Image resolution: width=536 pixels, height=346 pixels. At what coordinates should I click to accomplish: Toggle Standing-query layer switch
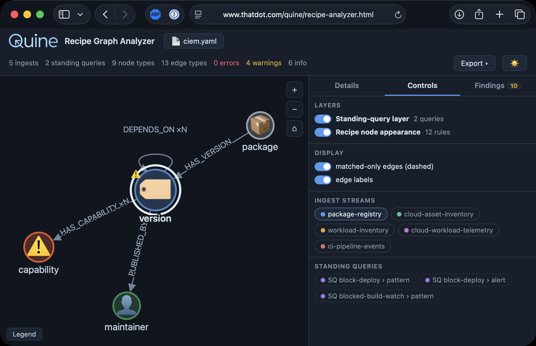[323, 119]
